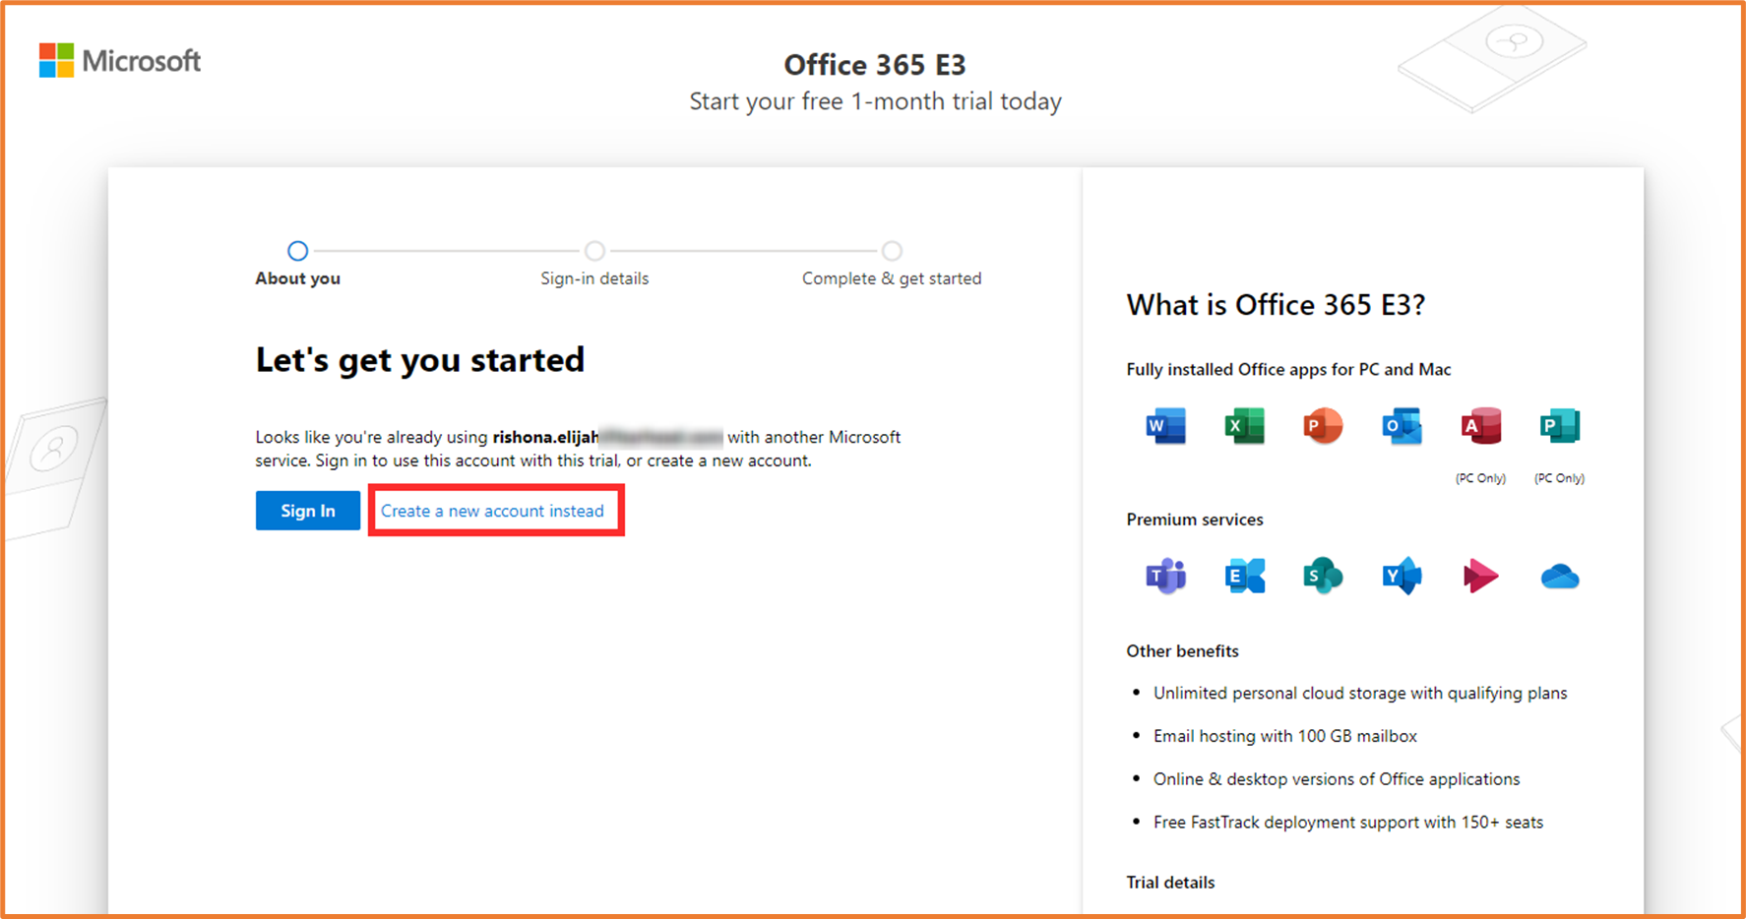Click the What is Office 365 E3 heading
The image size is (1746, 919).
1276,305
